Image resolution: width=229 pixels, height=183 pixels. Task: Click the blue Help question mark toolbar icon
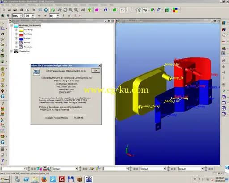coord(46,10)
